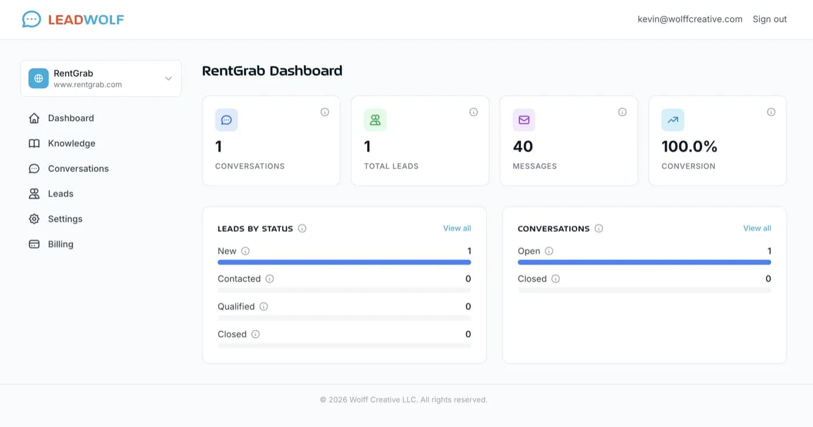Click the RentGrab globe site icon
813x427 pixels.
38,78
